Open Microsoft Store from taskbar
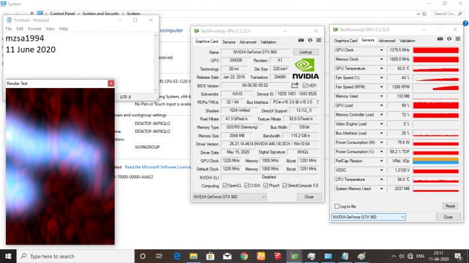This screenshot has width=469, height=263. 210,256
